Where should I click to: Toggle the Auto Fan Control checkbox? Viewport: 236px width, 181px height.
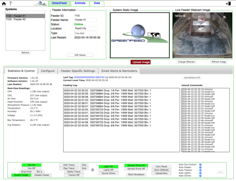click(x=200, y=164)
